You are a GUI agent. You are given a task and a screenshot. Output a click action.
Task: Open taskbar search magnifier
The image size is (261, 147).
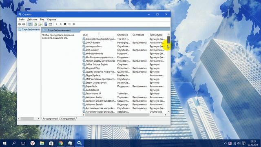(x=14, y=143)
